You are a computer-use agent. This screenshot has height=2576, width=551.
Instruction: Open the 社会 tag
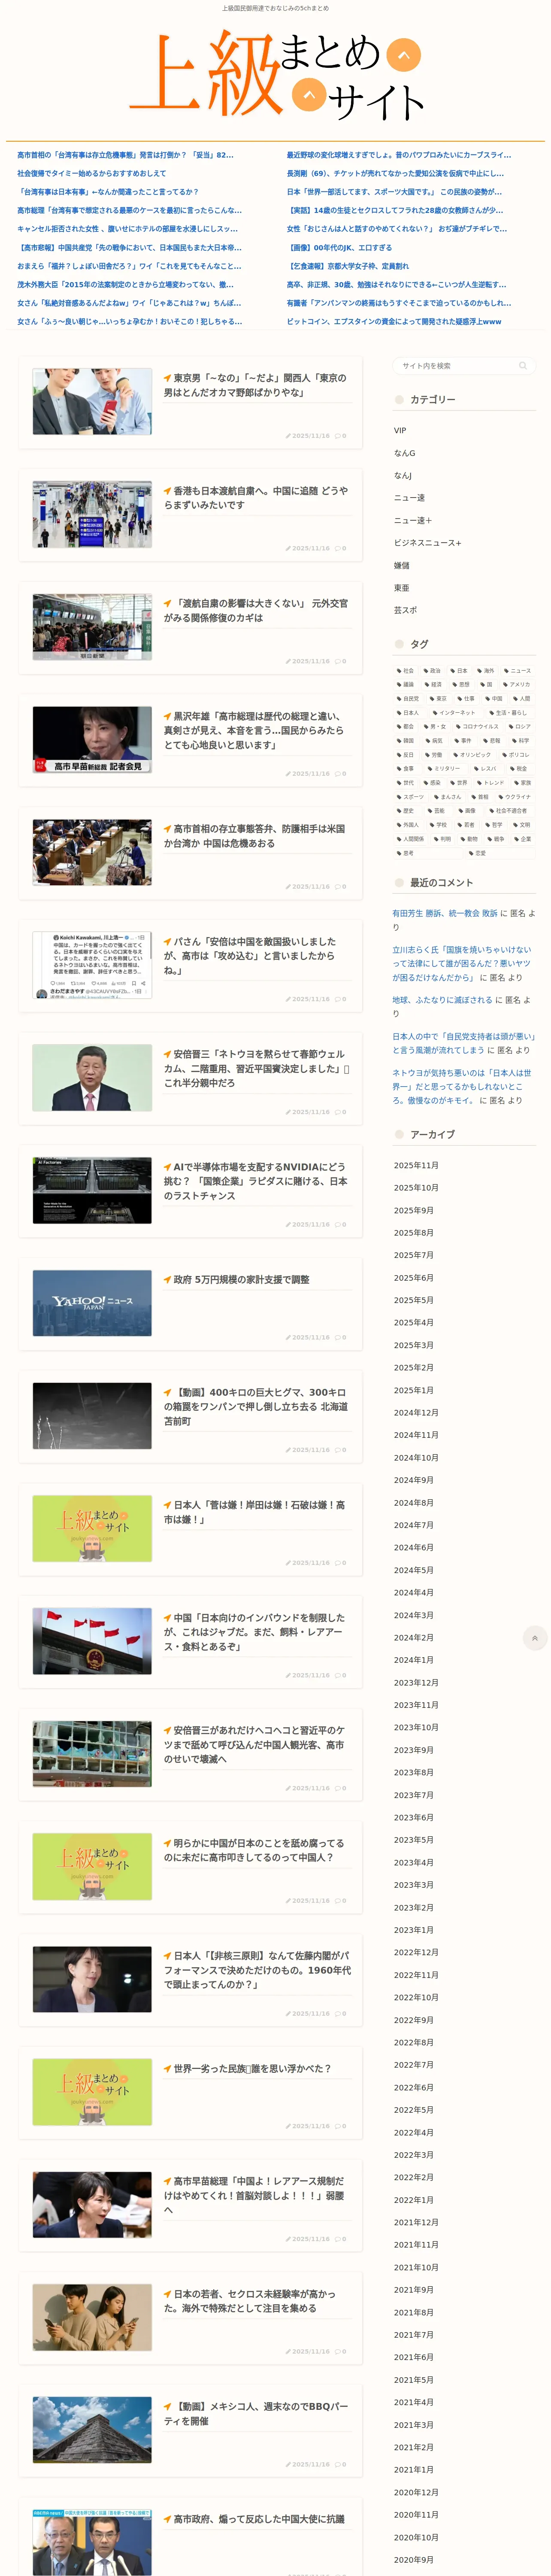click(x=406, y=671)
